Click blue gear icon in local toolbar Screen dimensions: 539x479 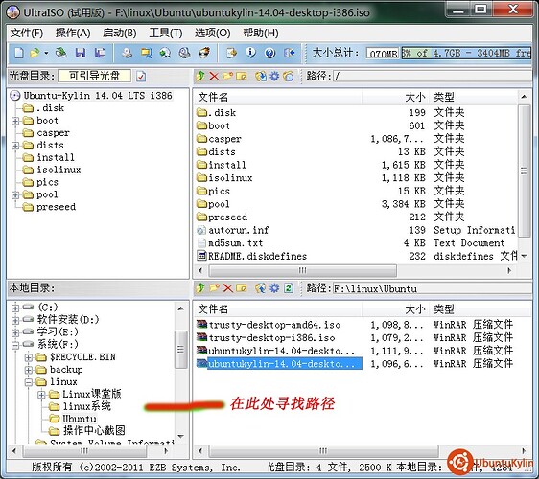pyautogui.click(x=274, y=287)
